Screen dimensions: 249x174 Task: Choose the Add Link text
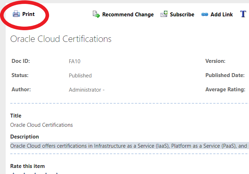[222, 15]
